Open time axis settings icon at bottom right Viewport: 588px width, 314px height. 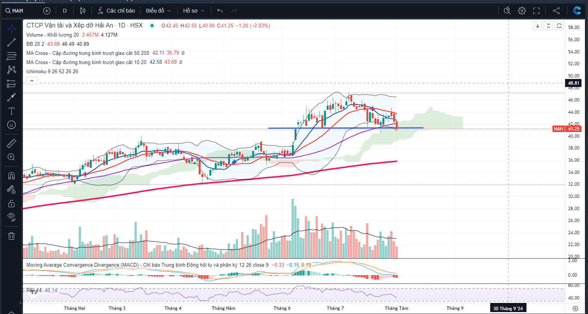575,308
